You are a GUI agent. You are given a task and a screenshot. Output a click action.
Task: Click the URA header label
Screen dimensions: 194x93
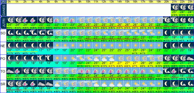pyautogui.click(x=3, y=2)
